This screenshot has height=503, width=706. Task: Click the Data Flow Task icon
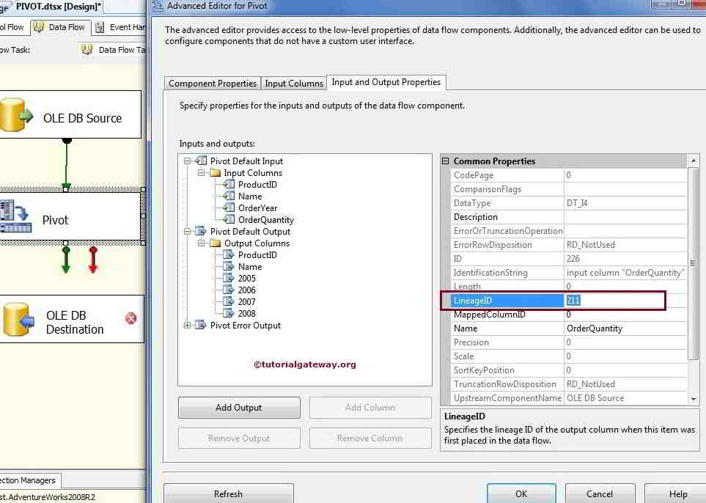click(x=87, y=50)
